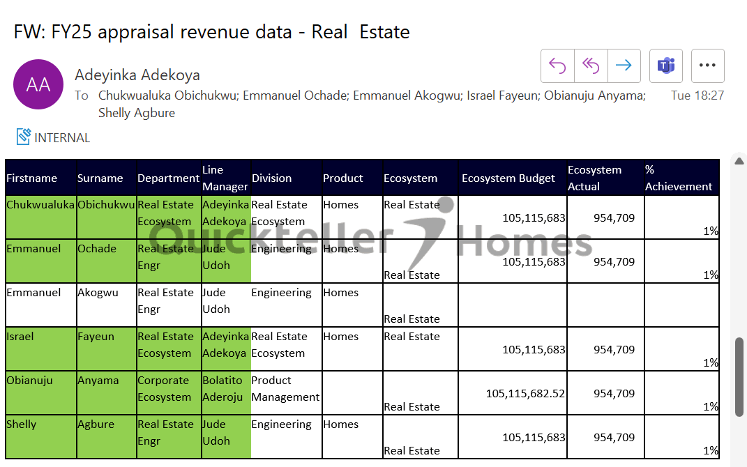Click the 105,115,682.52 budget cell

pyautogui.click(x=525, y=394)
